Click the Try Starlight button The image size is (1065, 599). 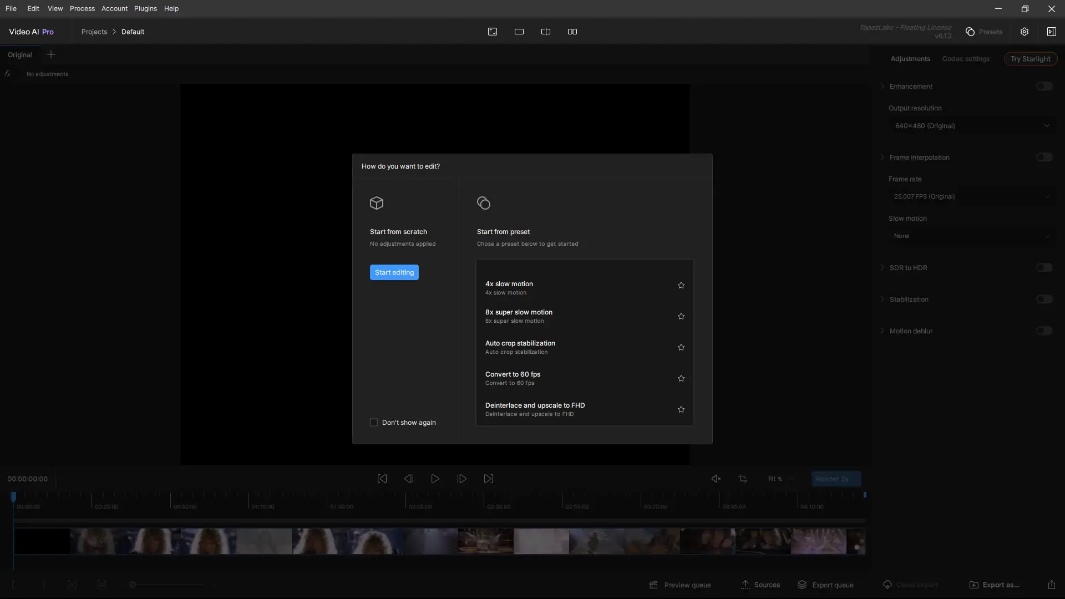1030,59
